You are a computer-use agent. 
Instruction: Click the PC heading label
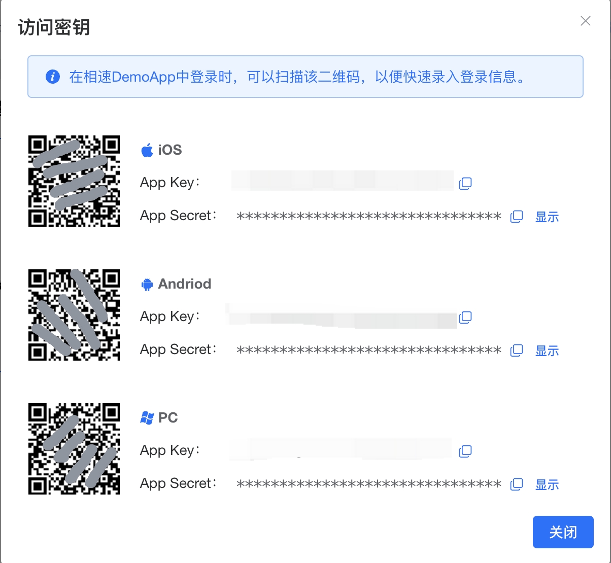click(x=168, y=418)
